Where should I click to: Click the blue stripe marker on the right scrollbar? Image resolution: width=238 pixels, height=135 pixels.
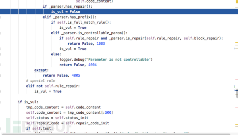point(237,90)
